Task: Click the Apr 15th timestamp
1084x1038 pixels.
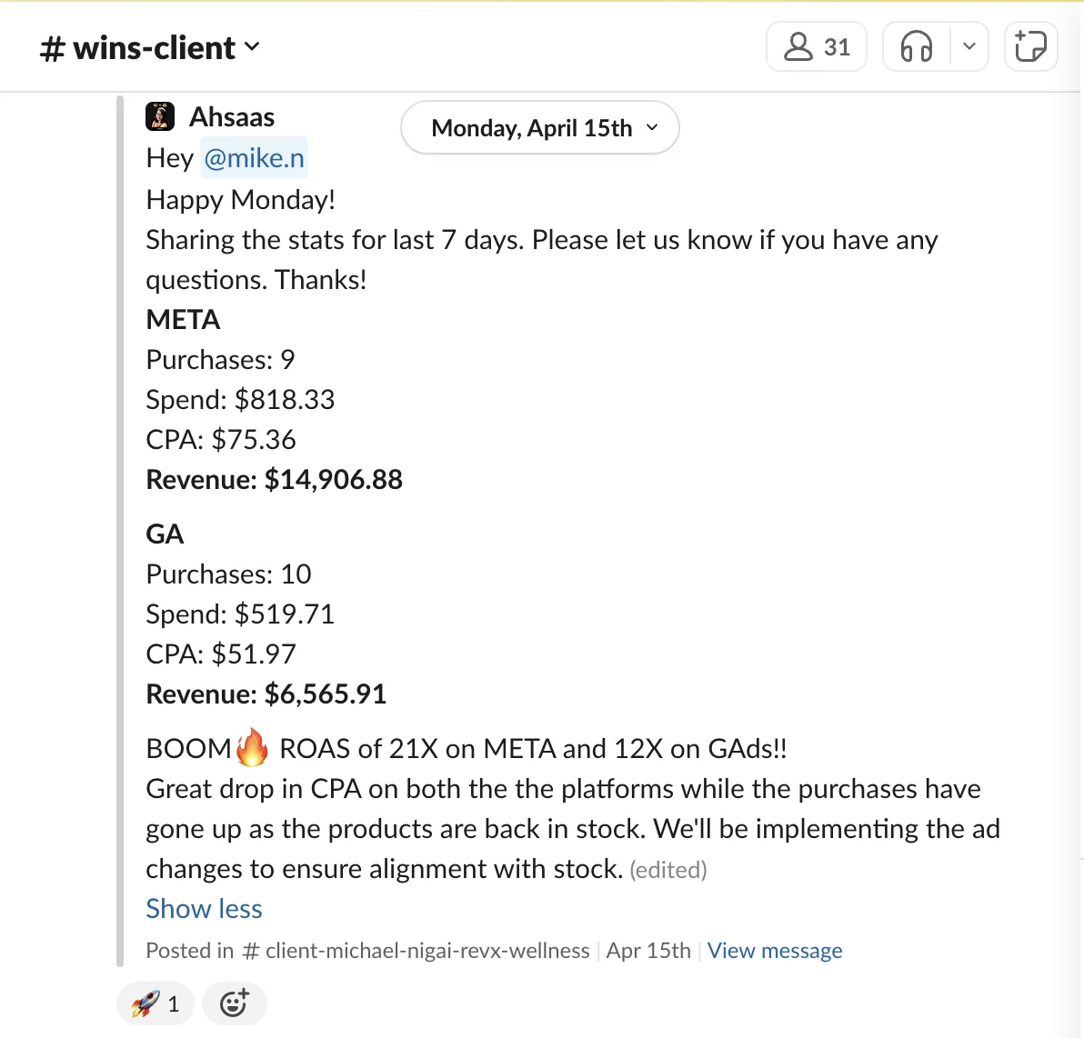Action: (x=648, y=950)
